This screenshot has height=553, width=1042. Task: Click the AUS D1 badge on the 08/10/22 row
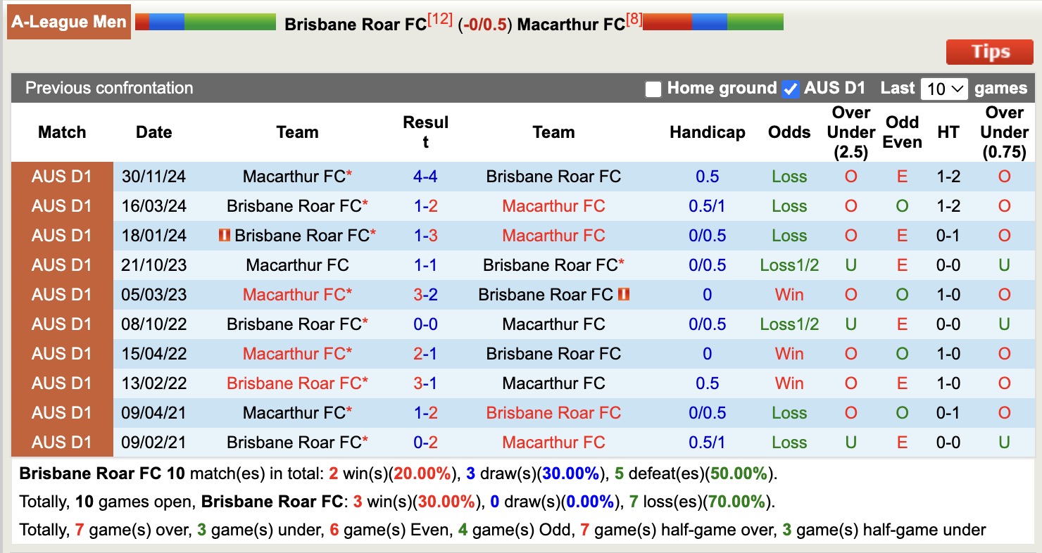62,324
